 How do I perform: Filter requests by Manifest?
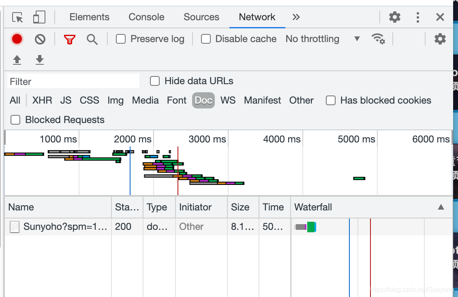tap(262, 100)
